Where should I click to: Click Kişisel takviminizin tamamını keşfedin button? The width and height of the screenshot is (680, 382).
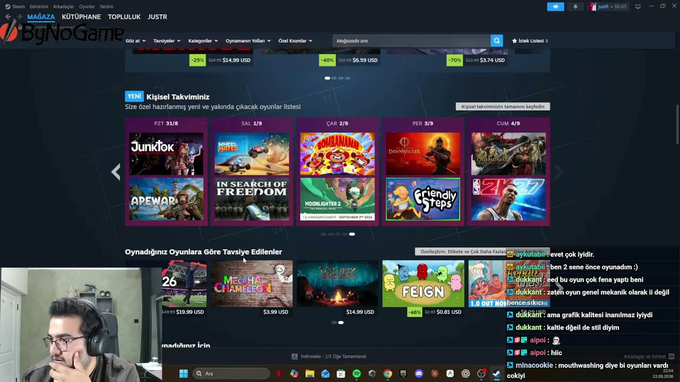(503, 107)
